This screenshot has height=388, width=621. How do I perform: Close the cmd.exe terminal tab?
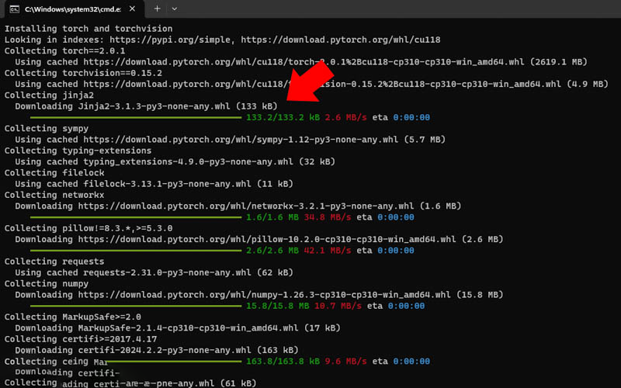pyautogui.click(x=132, y=9)
